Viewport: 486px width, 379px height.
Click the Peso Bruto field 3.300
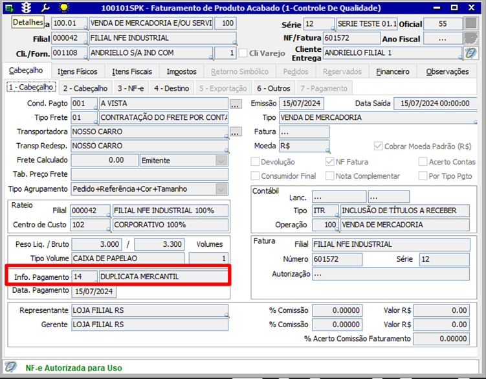tap(159, 244)
